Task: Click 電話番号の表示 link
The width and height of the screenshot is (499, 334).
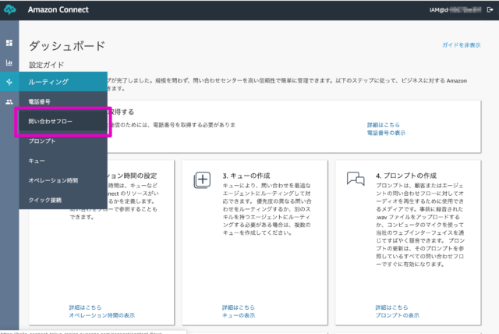Action: click(386, 133)
